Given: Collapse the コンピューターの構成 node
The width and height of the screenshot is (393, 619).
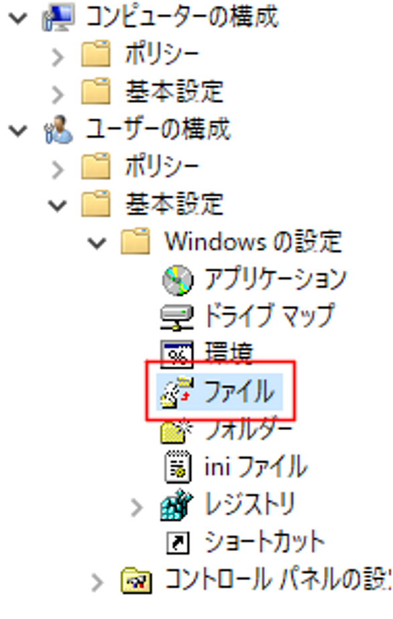Looking at the screenshot, I should click(x=18, y=17).
